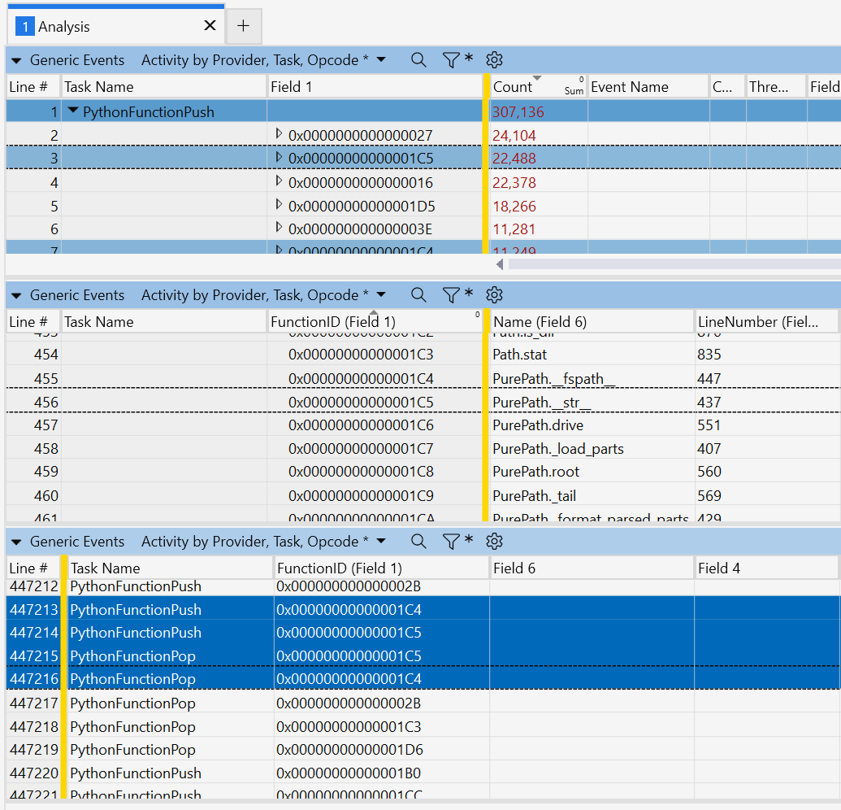The width and height of the screenshot is (841, 810).
Task: Click search icon in top Generic Events panel
Action: coord(418,59)
